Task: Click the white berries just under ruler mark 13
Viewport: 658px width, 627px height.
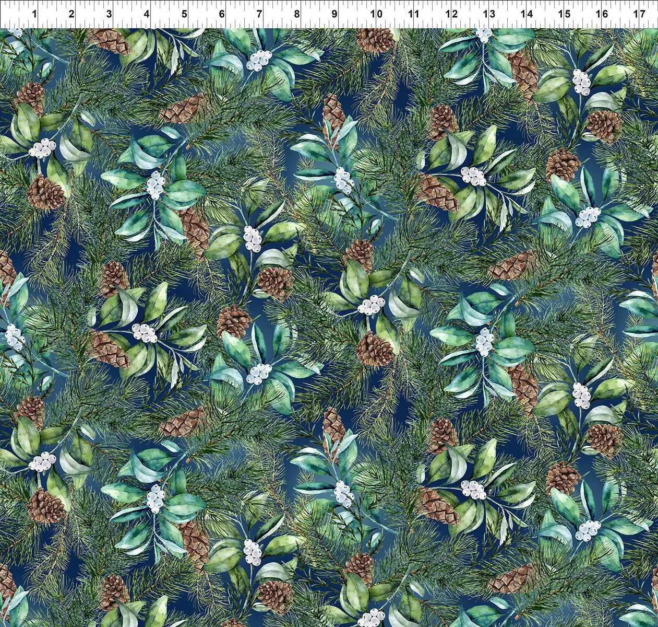Action: point(484,34)
